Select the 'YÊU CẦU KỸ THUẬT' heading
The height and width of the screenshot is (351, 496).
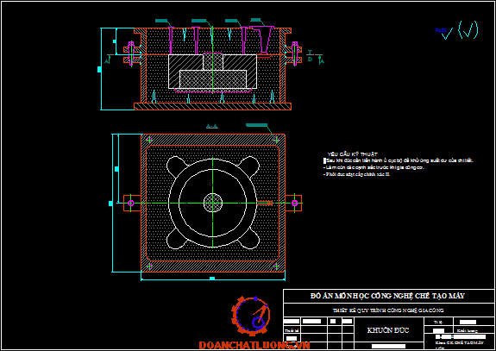tap(353, 154)
